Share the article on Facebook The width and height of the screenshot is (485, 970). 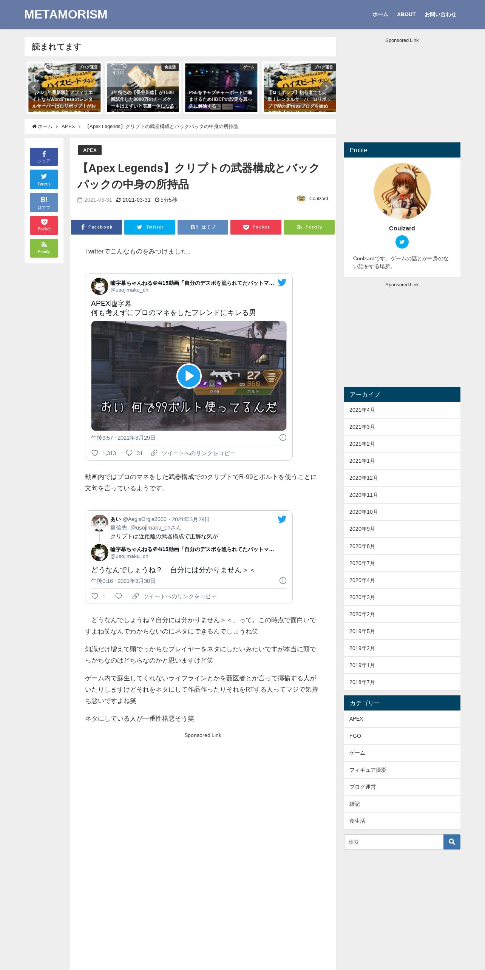coord(96,227)
